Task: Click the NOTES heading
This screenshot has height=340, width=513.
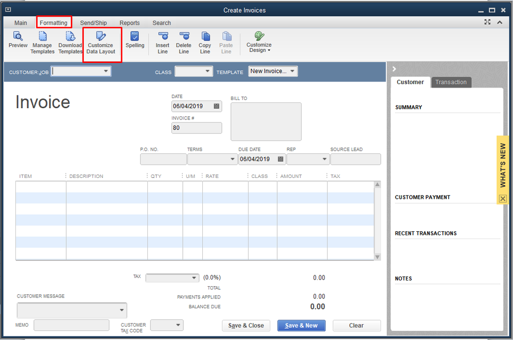Action: click(404, 278)
